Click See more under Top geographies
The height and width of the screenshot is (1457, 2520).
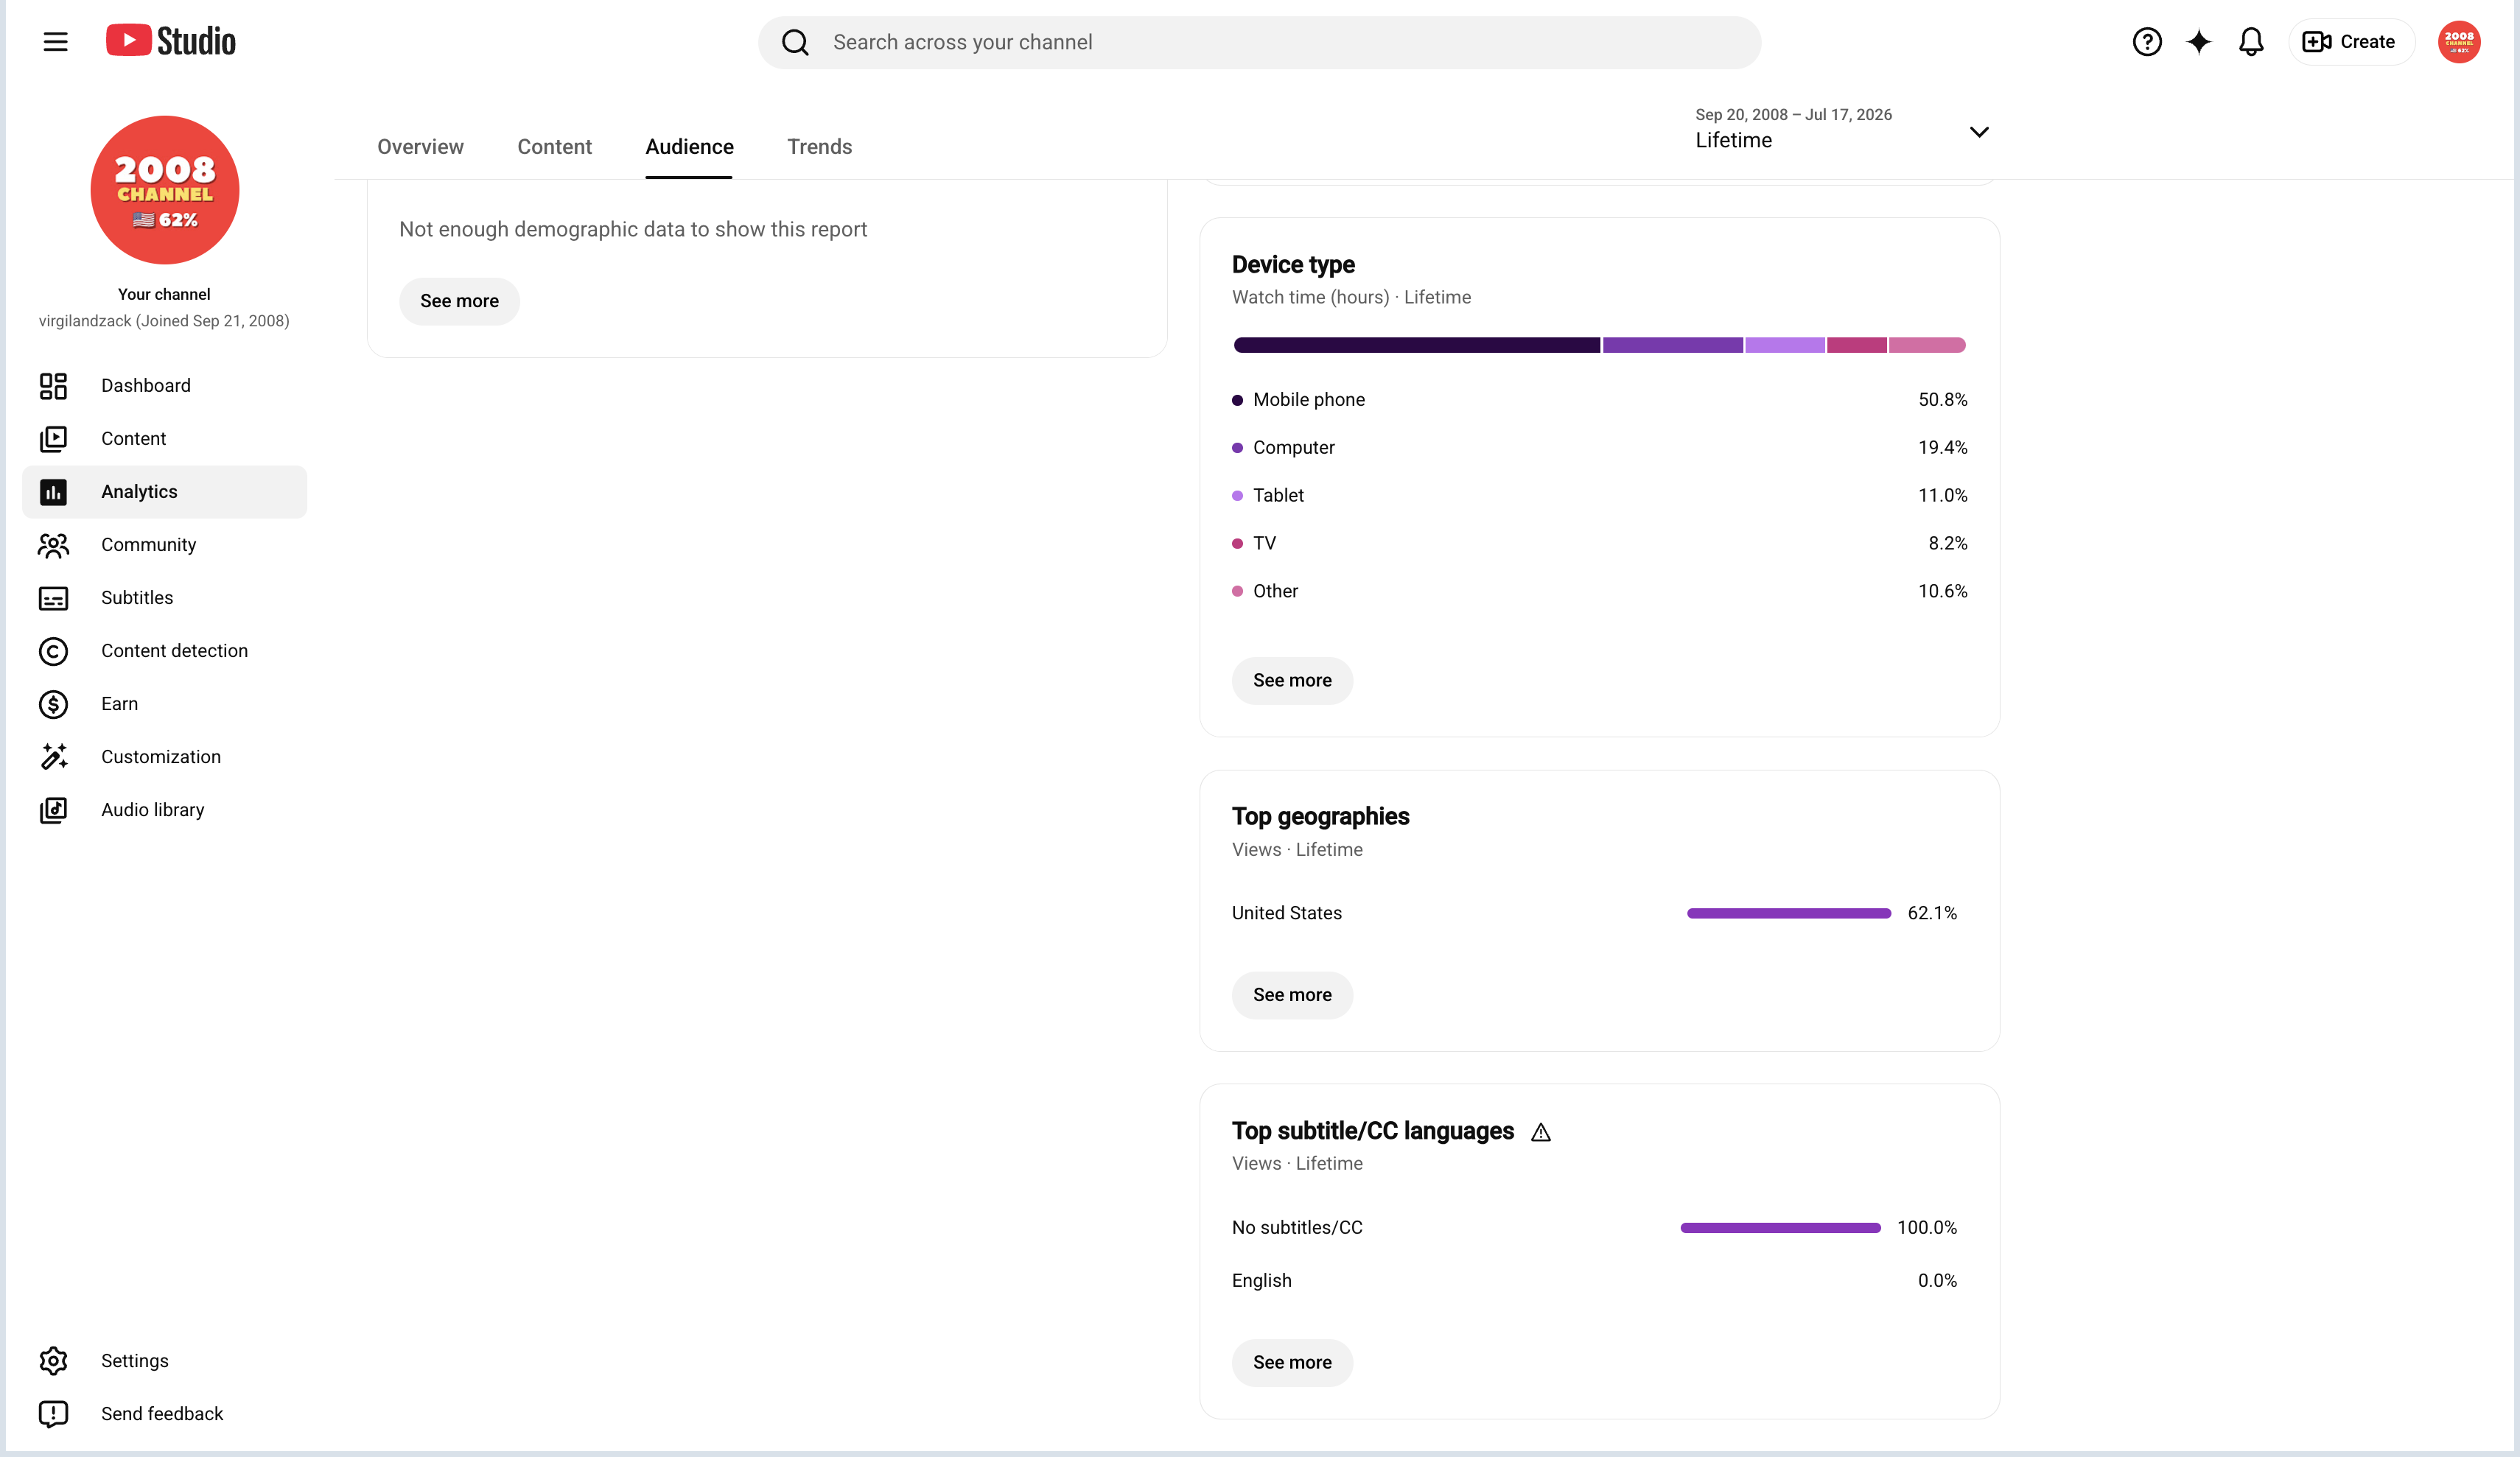tap(1292, 995)
